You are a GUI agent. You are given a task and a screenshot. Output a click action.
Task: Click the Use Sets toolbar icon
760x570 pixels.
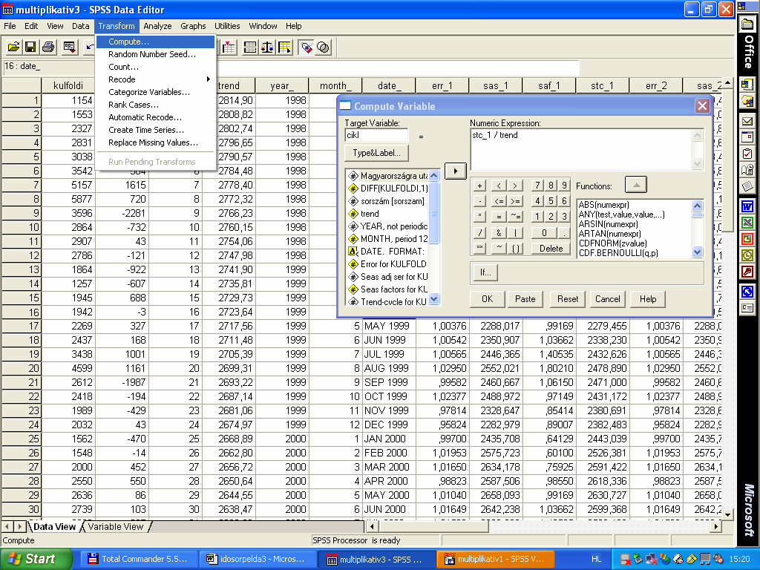(324, 47)
